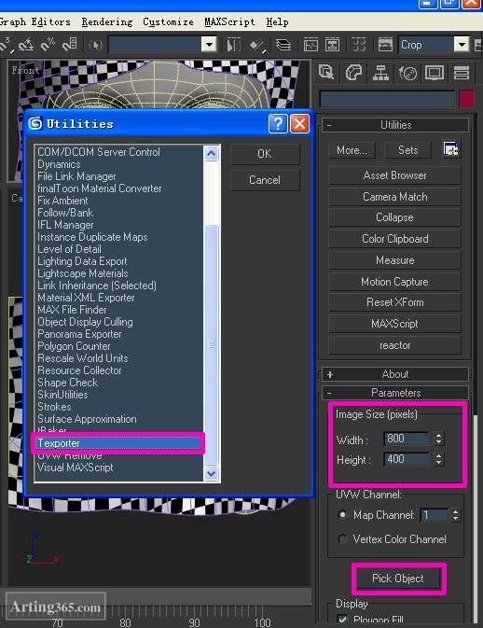
Task: Collapse the Parameters rollout
Action: (395, 393)
